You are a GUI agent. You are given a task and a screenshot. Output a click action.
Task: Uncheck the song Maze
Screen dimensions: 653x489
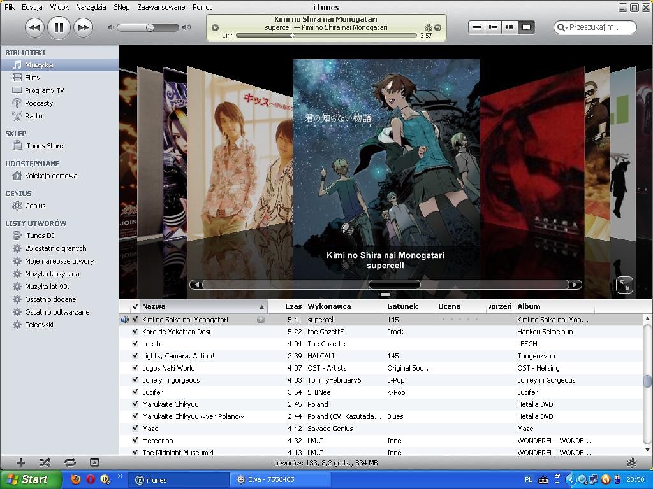[135, 429]
